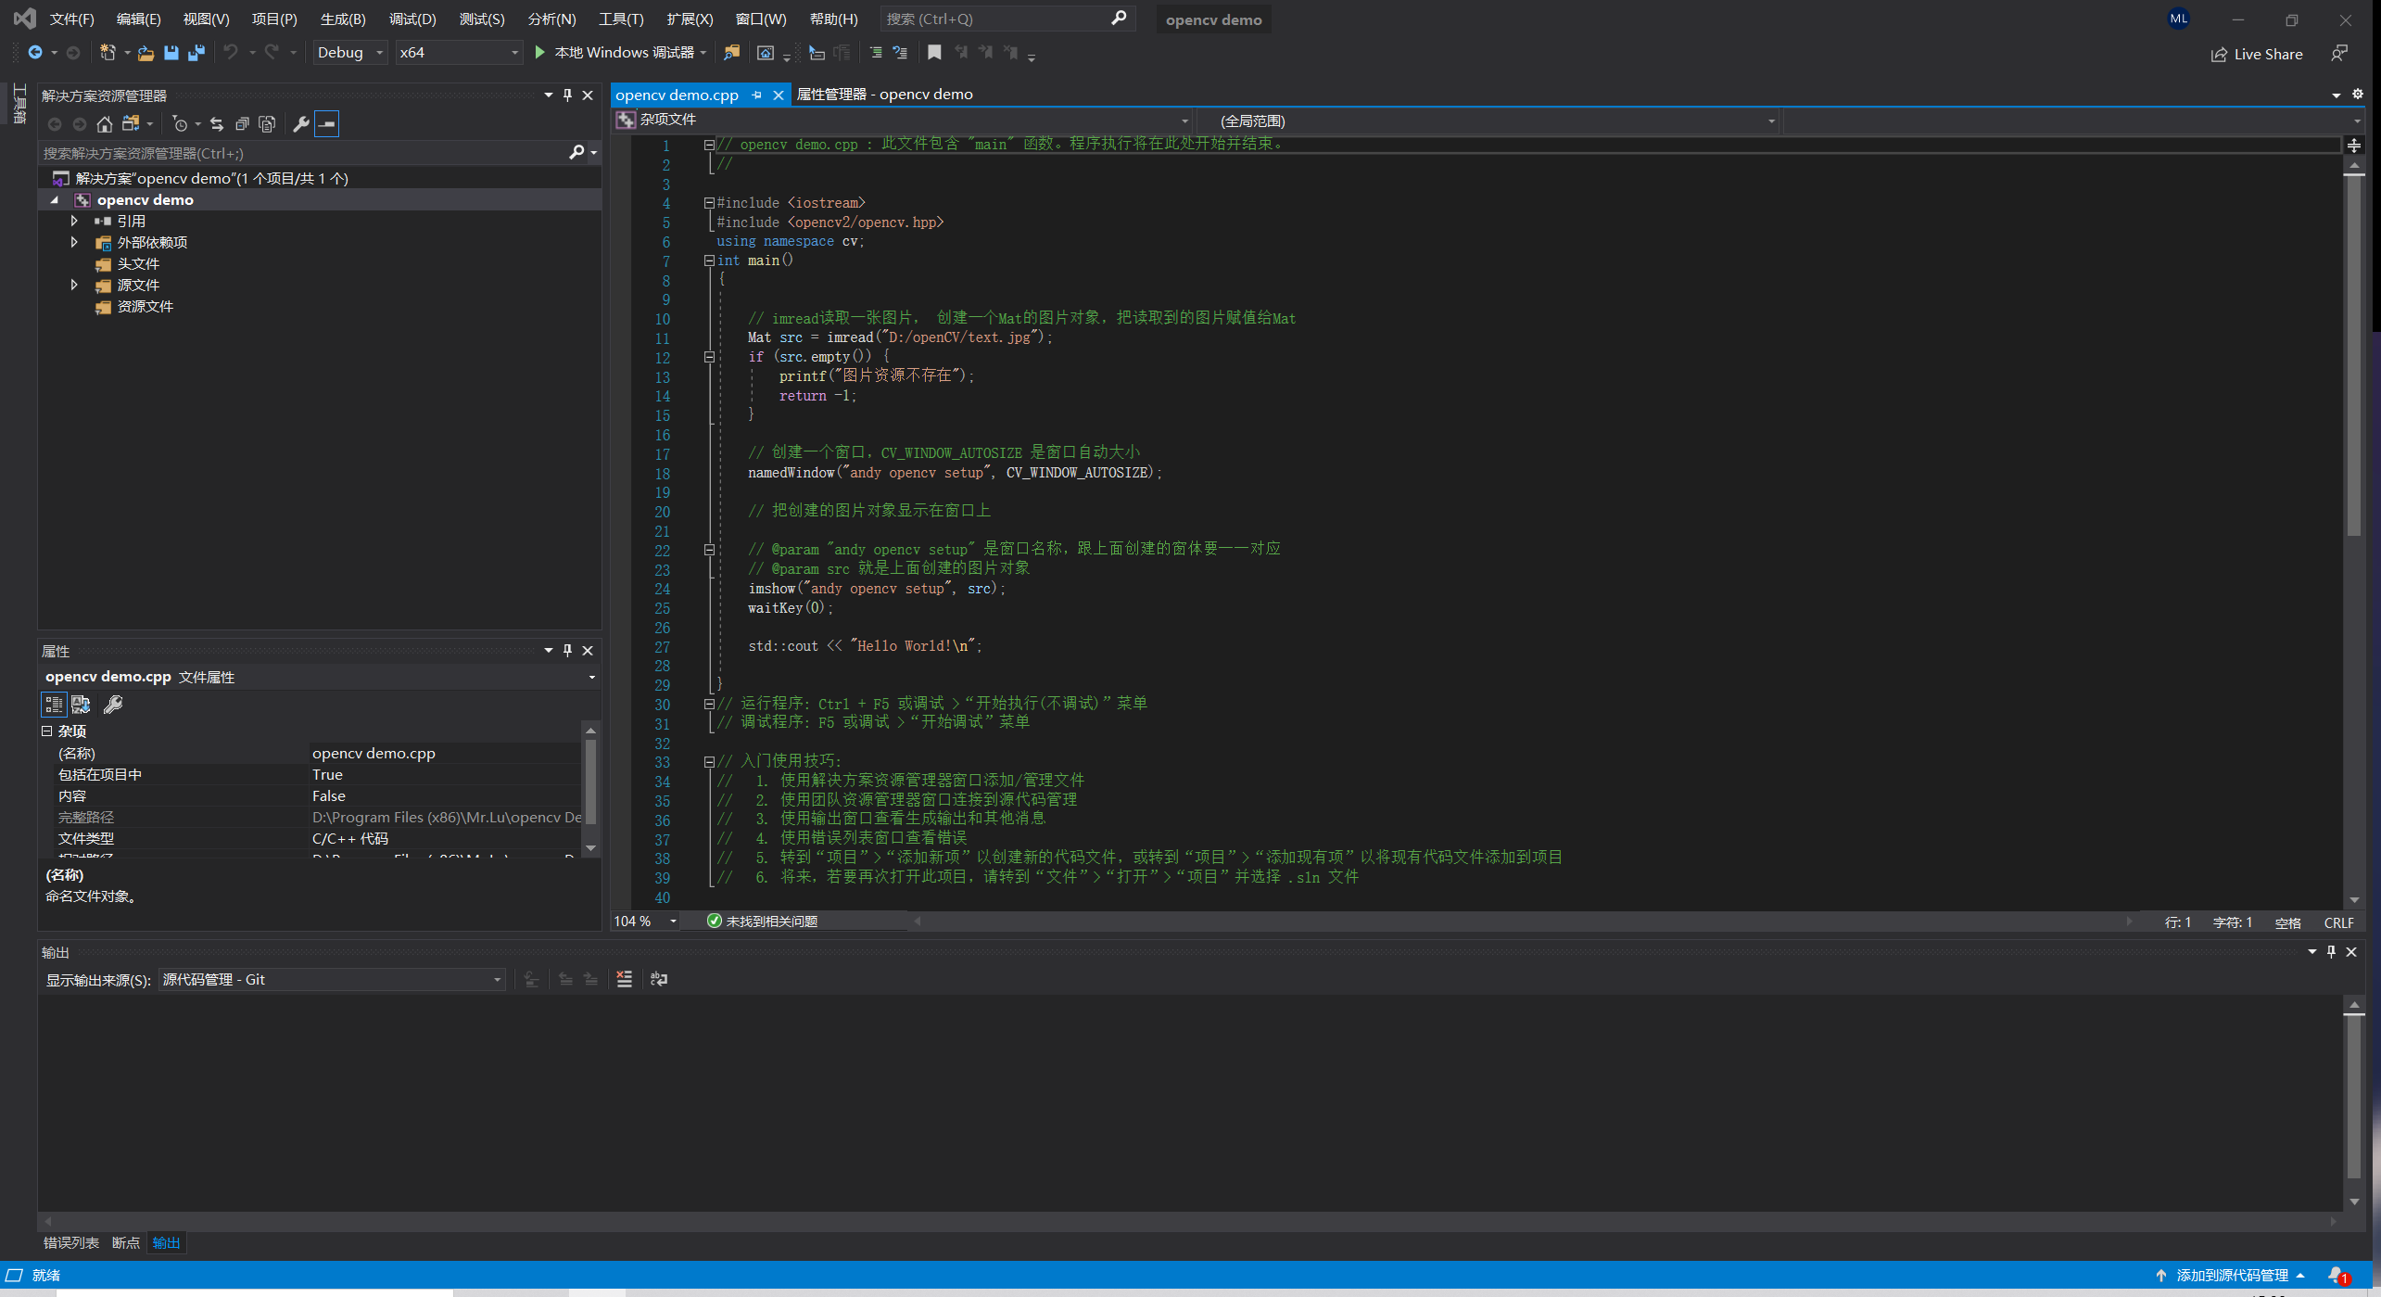Open the Debug configuration dropdown
The image size is (2381, 1297).
click(349, 53)
